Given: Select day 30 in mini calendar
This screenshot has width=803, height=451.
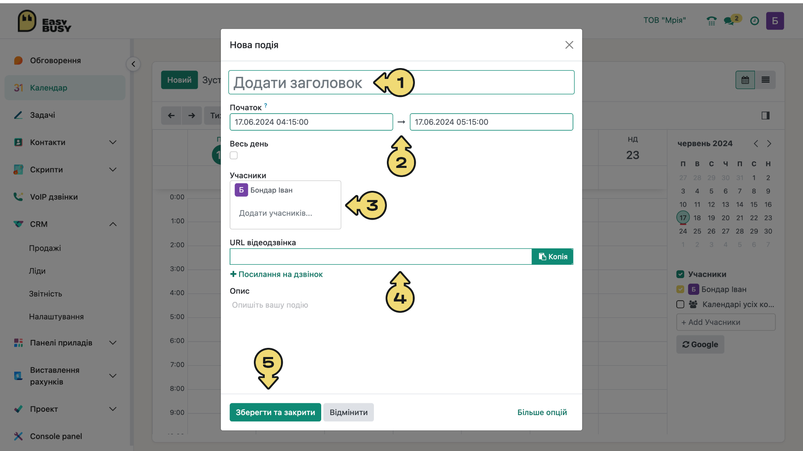Looking at the screenshot, I should (x=768, y=231).
